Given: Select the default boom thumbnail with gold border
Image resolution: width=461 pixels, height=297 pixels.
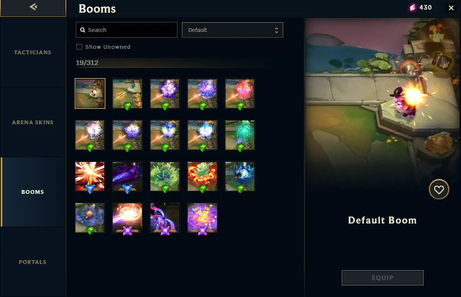Looking at the screenshot, I should (90, 93).
